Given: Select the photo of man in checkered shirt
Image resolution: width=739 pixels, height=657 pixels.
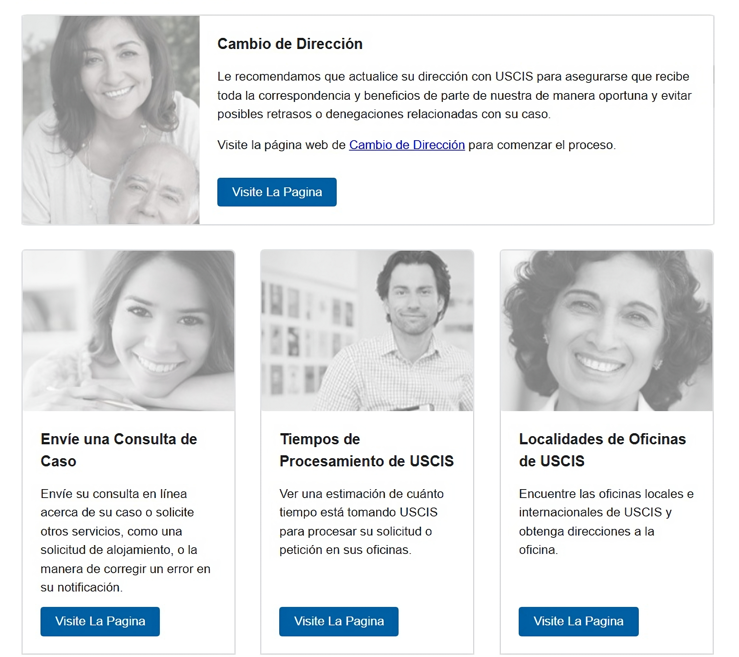Looking at the screenshot, I should [367, 331].
